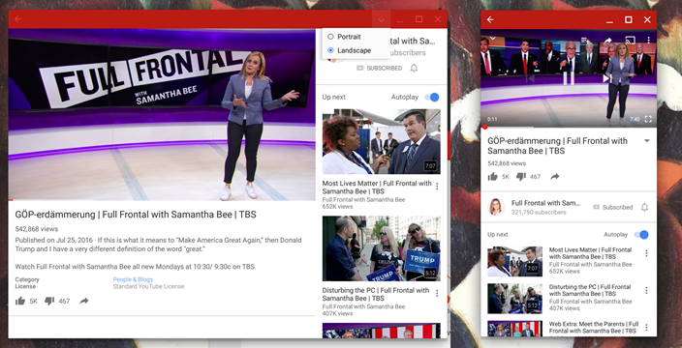Skip to next video in portrait player
The image size is (682, 348).
[x=605, y=78]
